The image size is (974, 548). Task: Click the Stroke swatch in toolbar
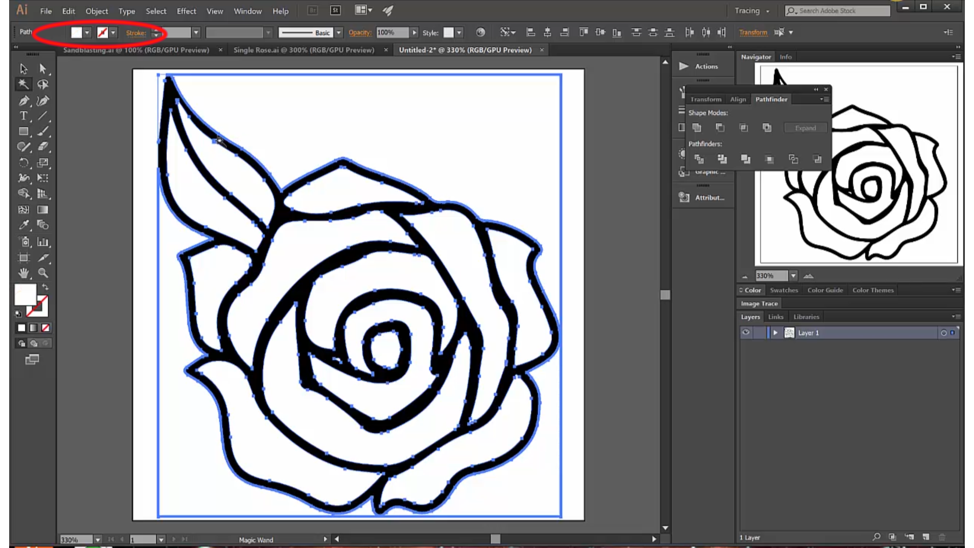point(39,306)
